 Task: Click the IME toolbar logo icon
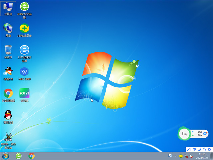pos(189,149)
